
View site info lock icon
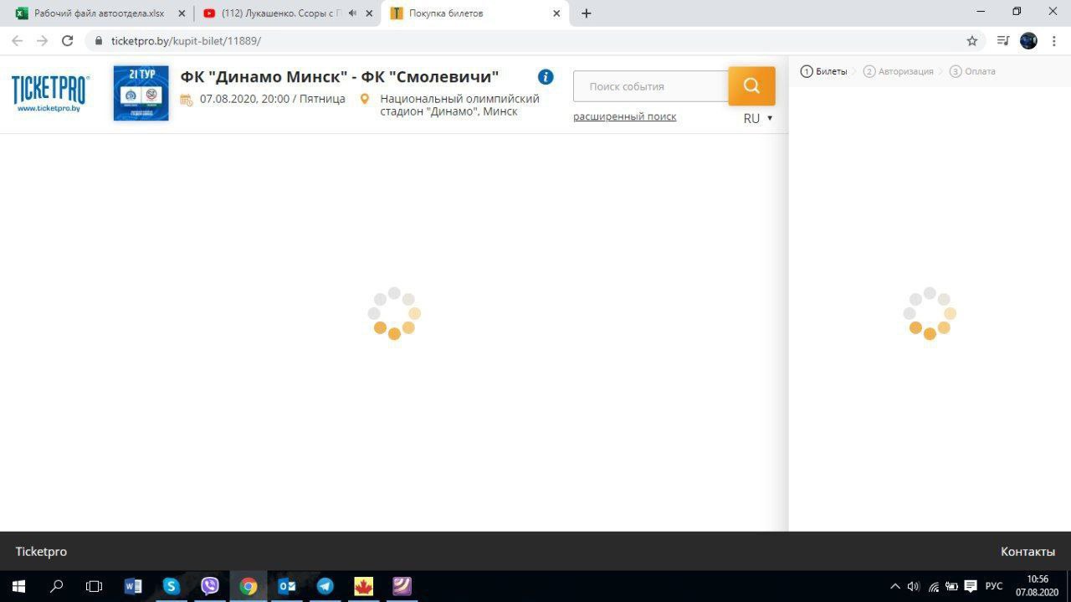pyautogui.click(x=99, y=41)
